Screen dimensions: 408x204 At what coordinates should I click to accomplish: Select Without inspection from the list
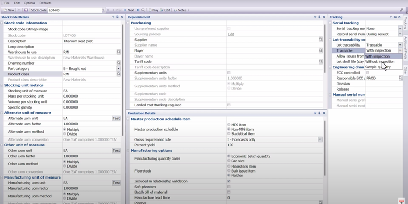(384, 61)
